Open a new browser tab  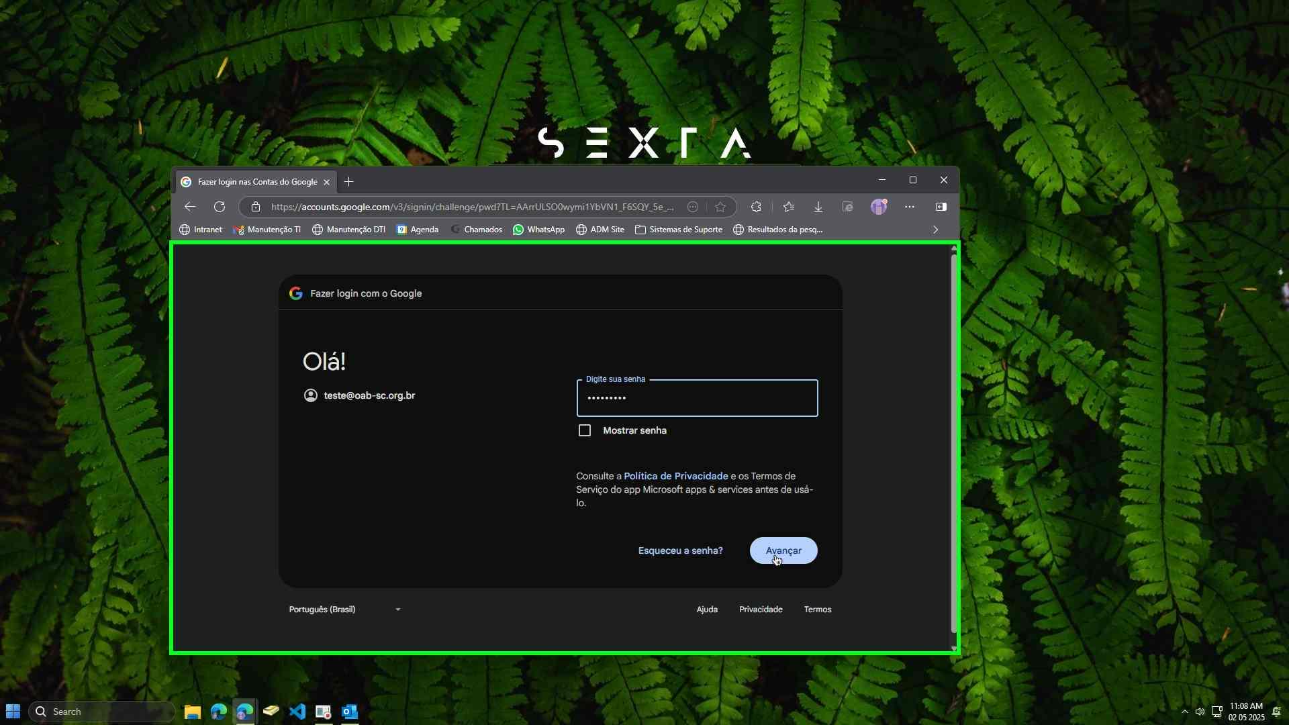pos(348,182)
